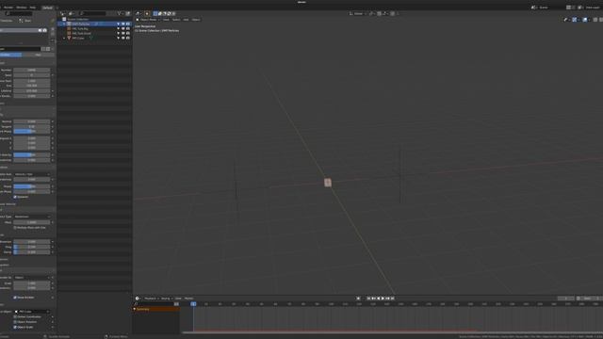Click the snap magnet icon in viewport header
The image size is (603, 339).
(x=379, y=13)
